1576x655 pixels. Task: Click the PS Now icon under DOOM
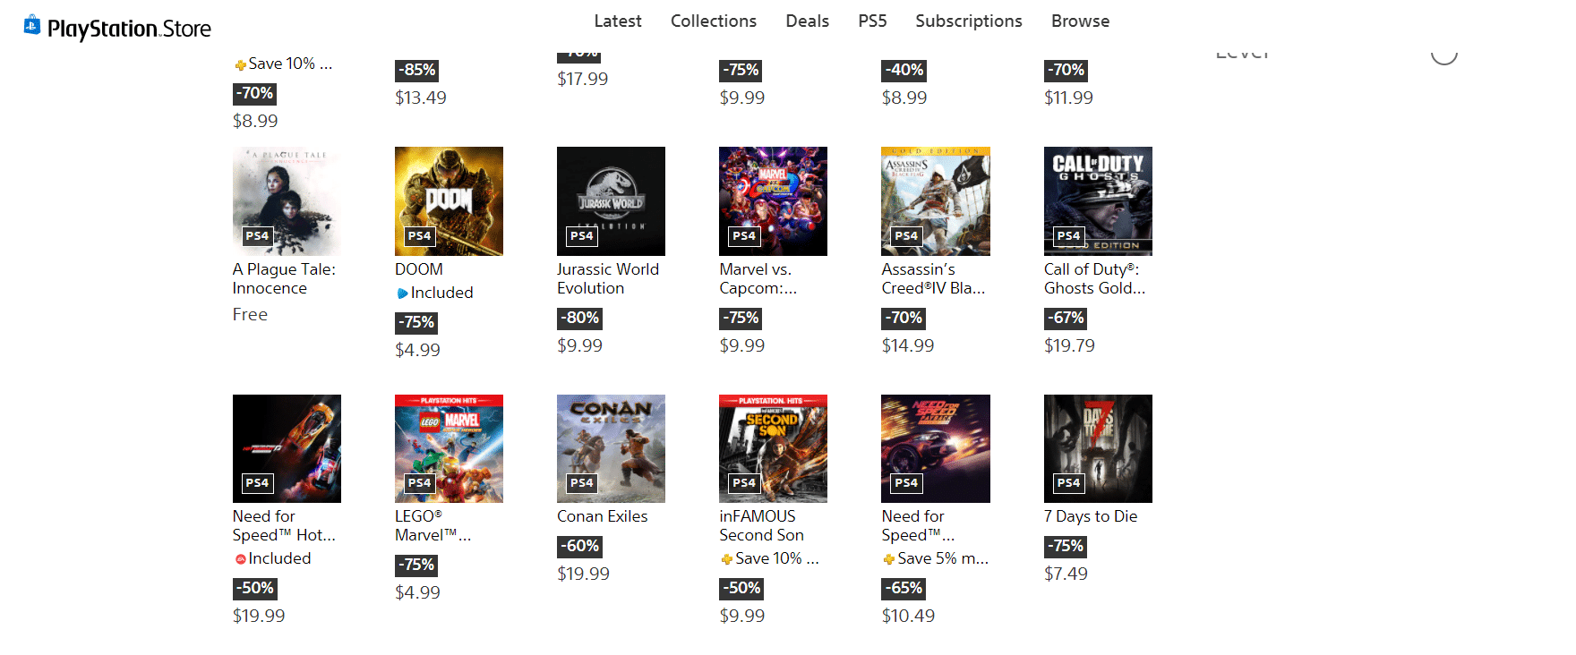402,293
